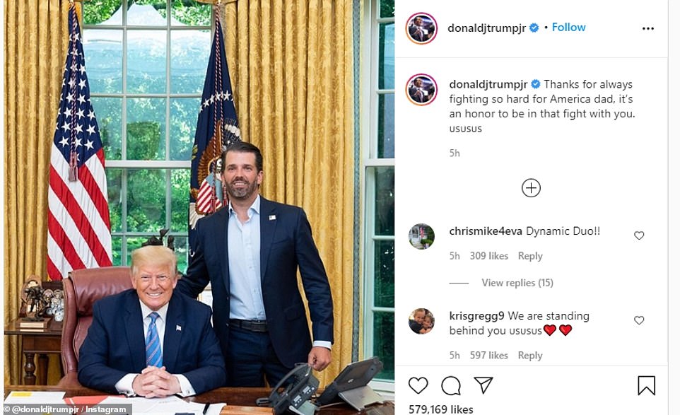View 309 likes on first comment
The width and height of the screenshot is (680, 415).
488,256
